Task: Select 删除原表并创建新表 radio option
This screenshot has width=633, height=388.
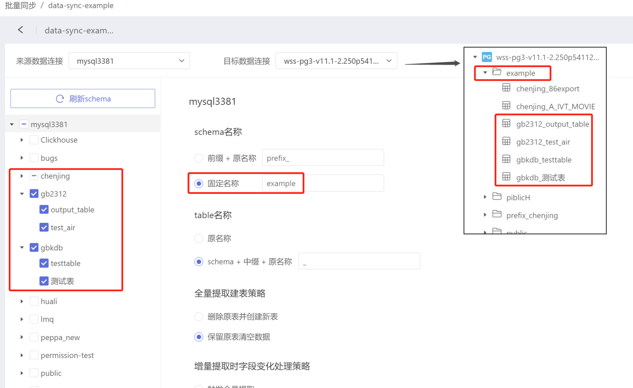Action: pos(199,317)
